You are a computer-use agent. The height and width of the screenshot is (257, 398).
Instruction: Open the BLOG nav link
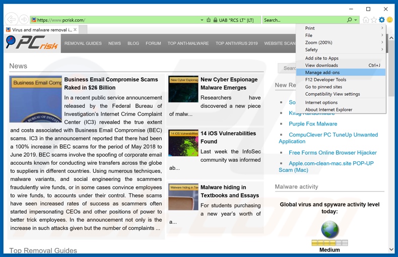point(134,43)
